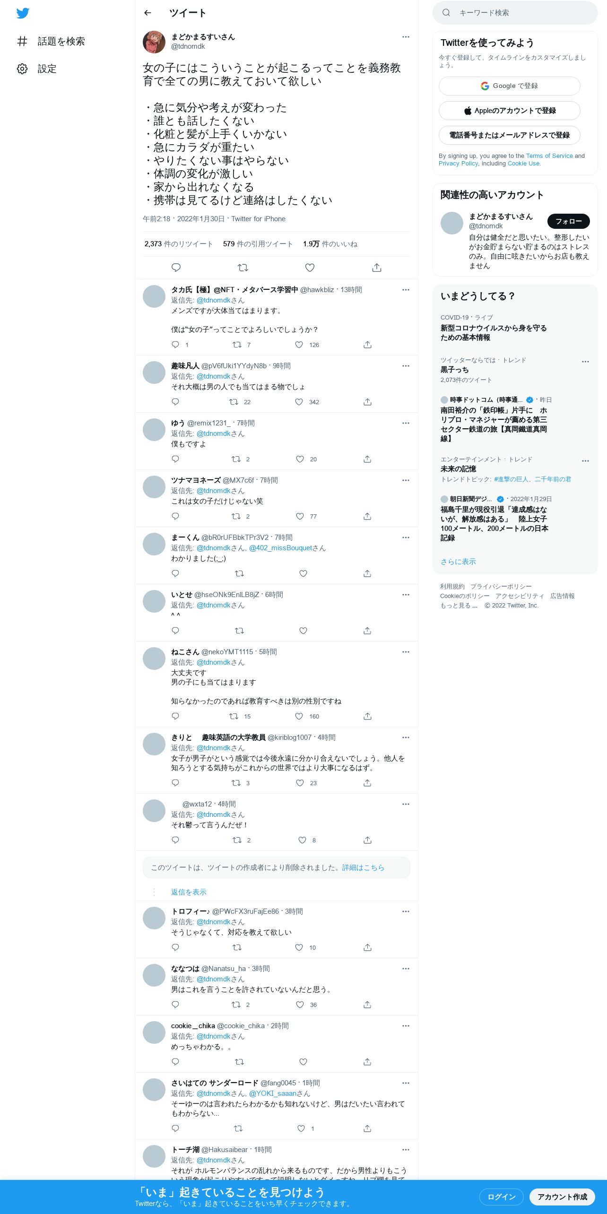Register with Google で登録 button

click(510, 86)
